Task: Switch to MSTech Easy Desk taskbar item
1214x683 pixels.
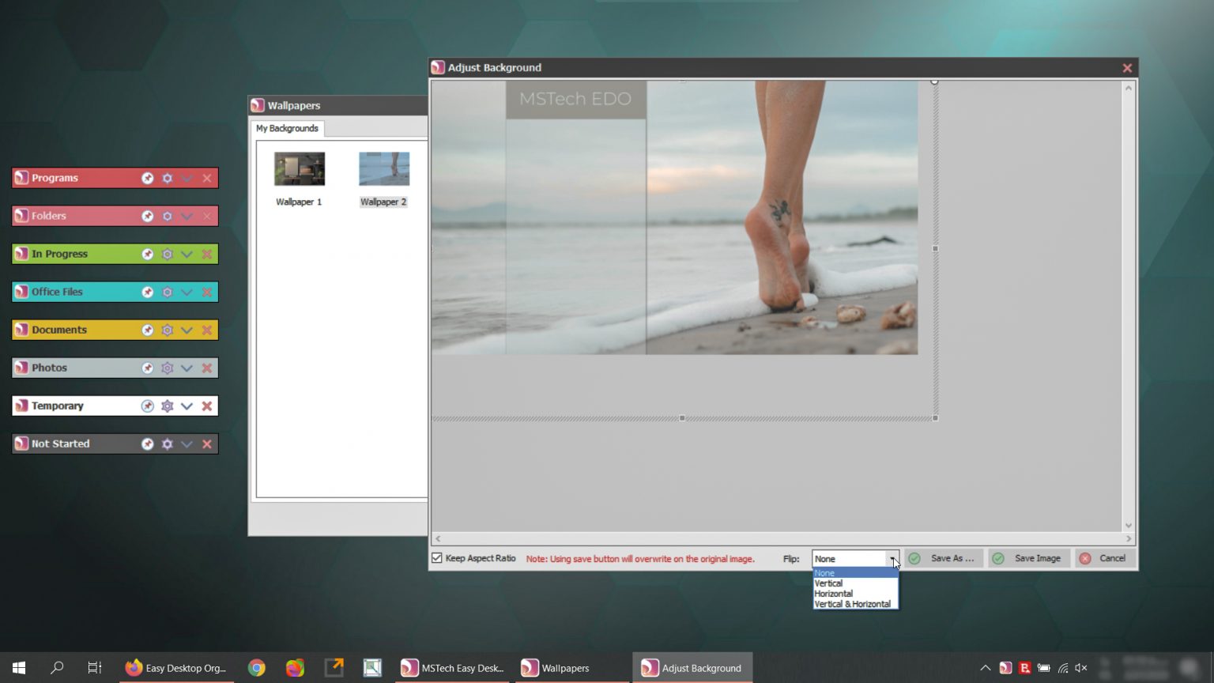Action: [452, 668]
